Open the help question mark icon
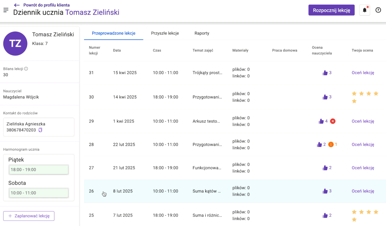Viewport: 386px width, 226px height. pyautogui.click(x=378, y=10)
